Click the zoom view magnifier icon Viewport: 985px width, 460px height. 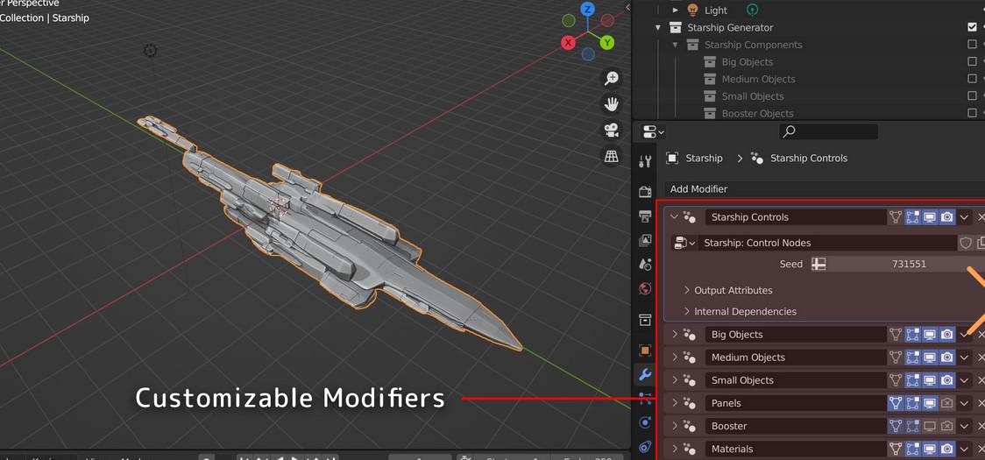pyautogui.click(x=612, y=79)
